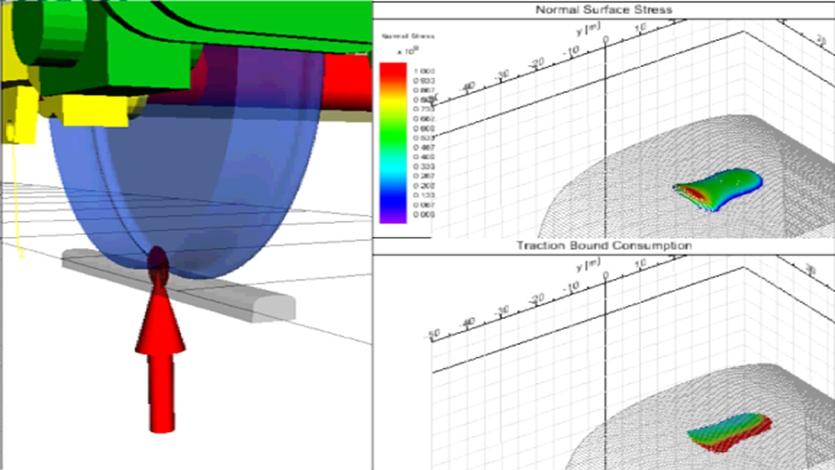The width and height of the screenshot is (835, 470).
Task: Click the purple bottom of stress colorbar
Action: (393, 215)
